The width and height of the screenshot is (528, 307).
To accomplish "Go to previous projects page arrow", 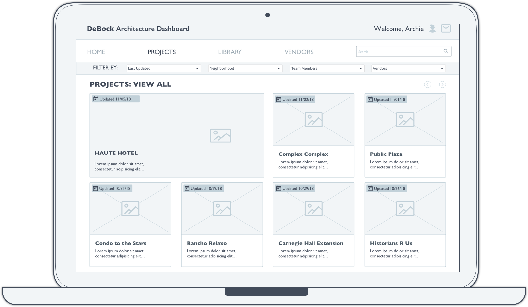I will [428, 84].
